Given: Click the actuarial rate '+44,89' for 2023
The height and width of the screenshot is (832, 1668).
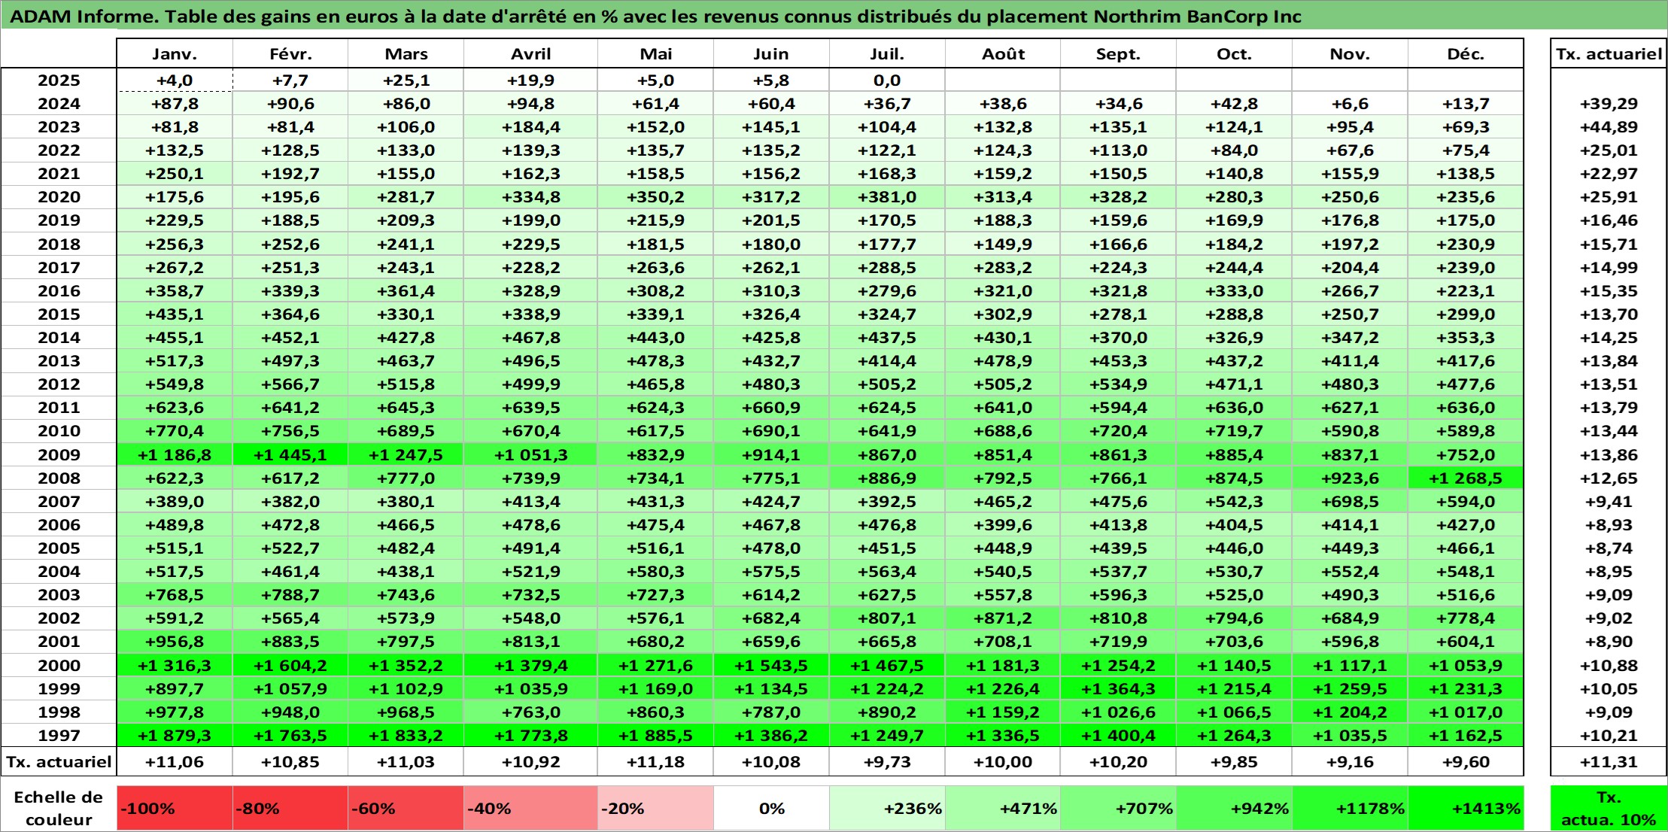Looking at the screenshot, I should [x=1609, y=127].
